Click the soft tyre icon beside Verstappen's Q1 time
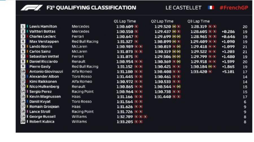The height and width of the screenshot is (142, 254). point(136,42)
